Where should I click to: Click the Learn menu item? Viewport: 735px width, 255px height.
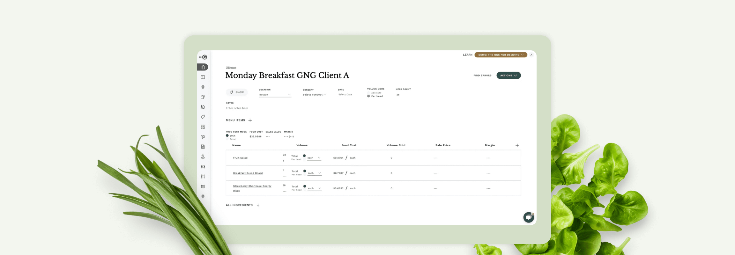click(x=468, y=55)
